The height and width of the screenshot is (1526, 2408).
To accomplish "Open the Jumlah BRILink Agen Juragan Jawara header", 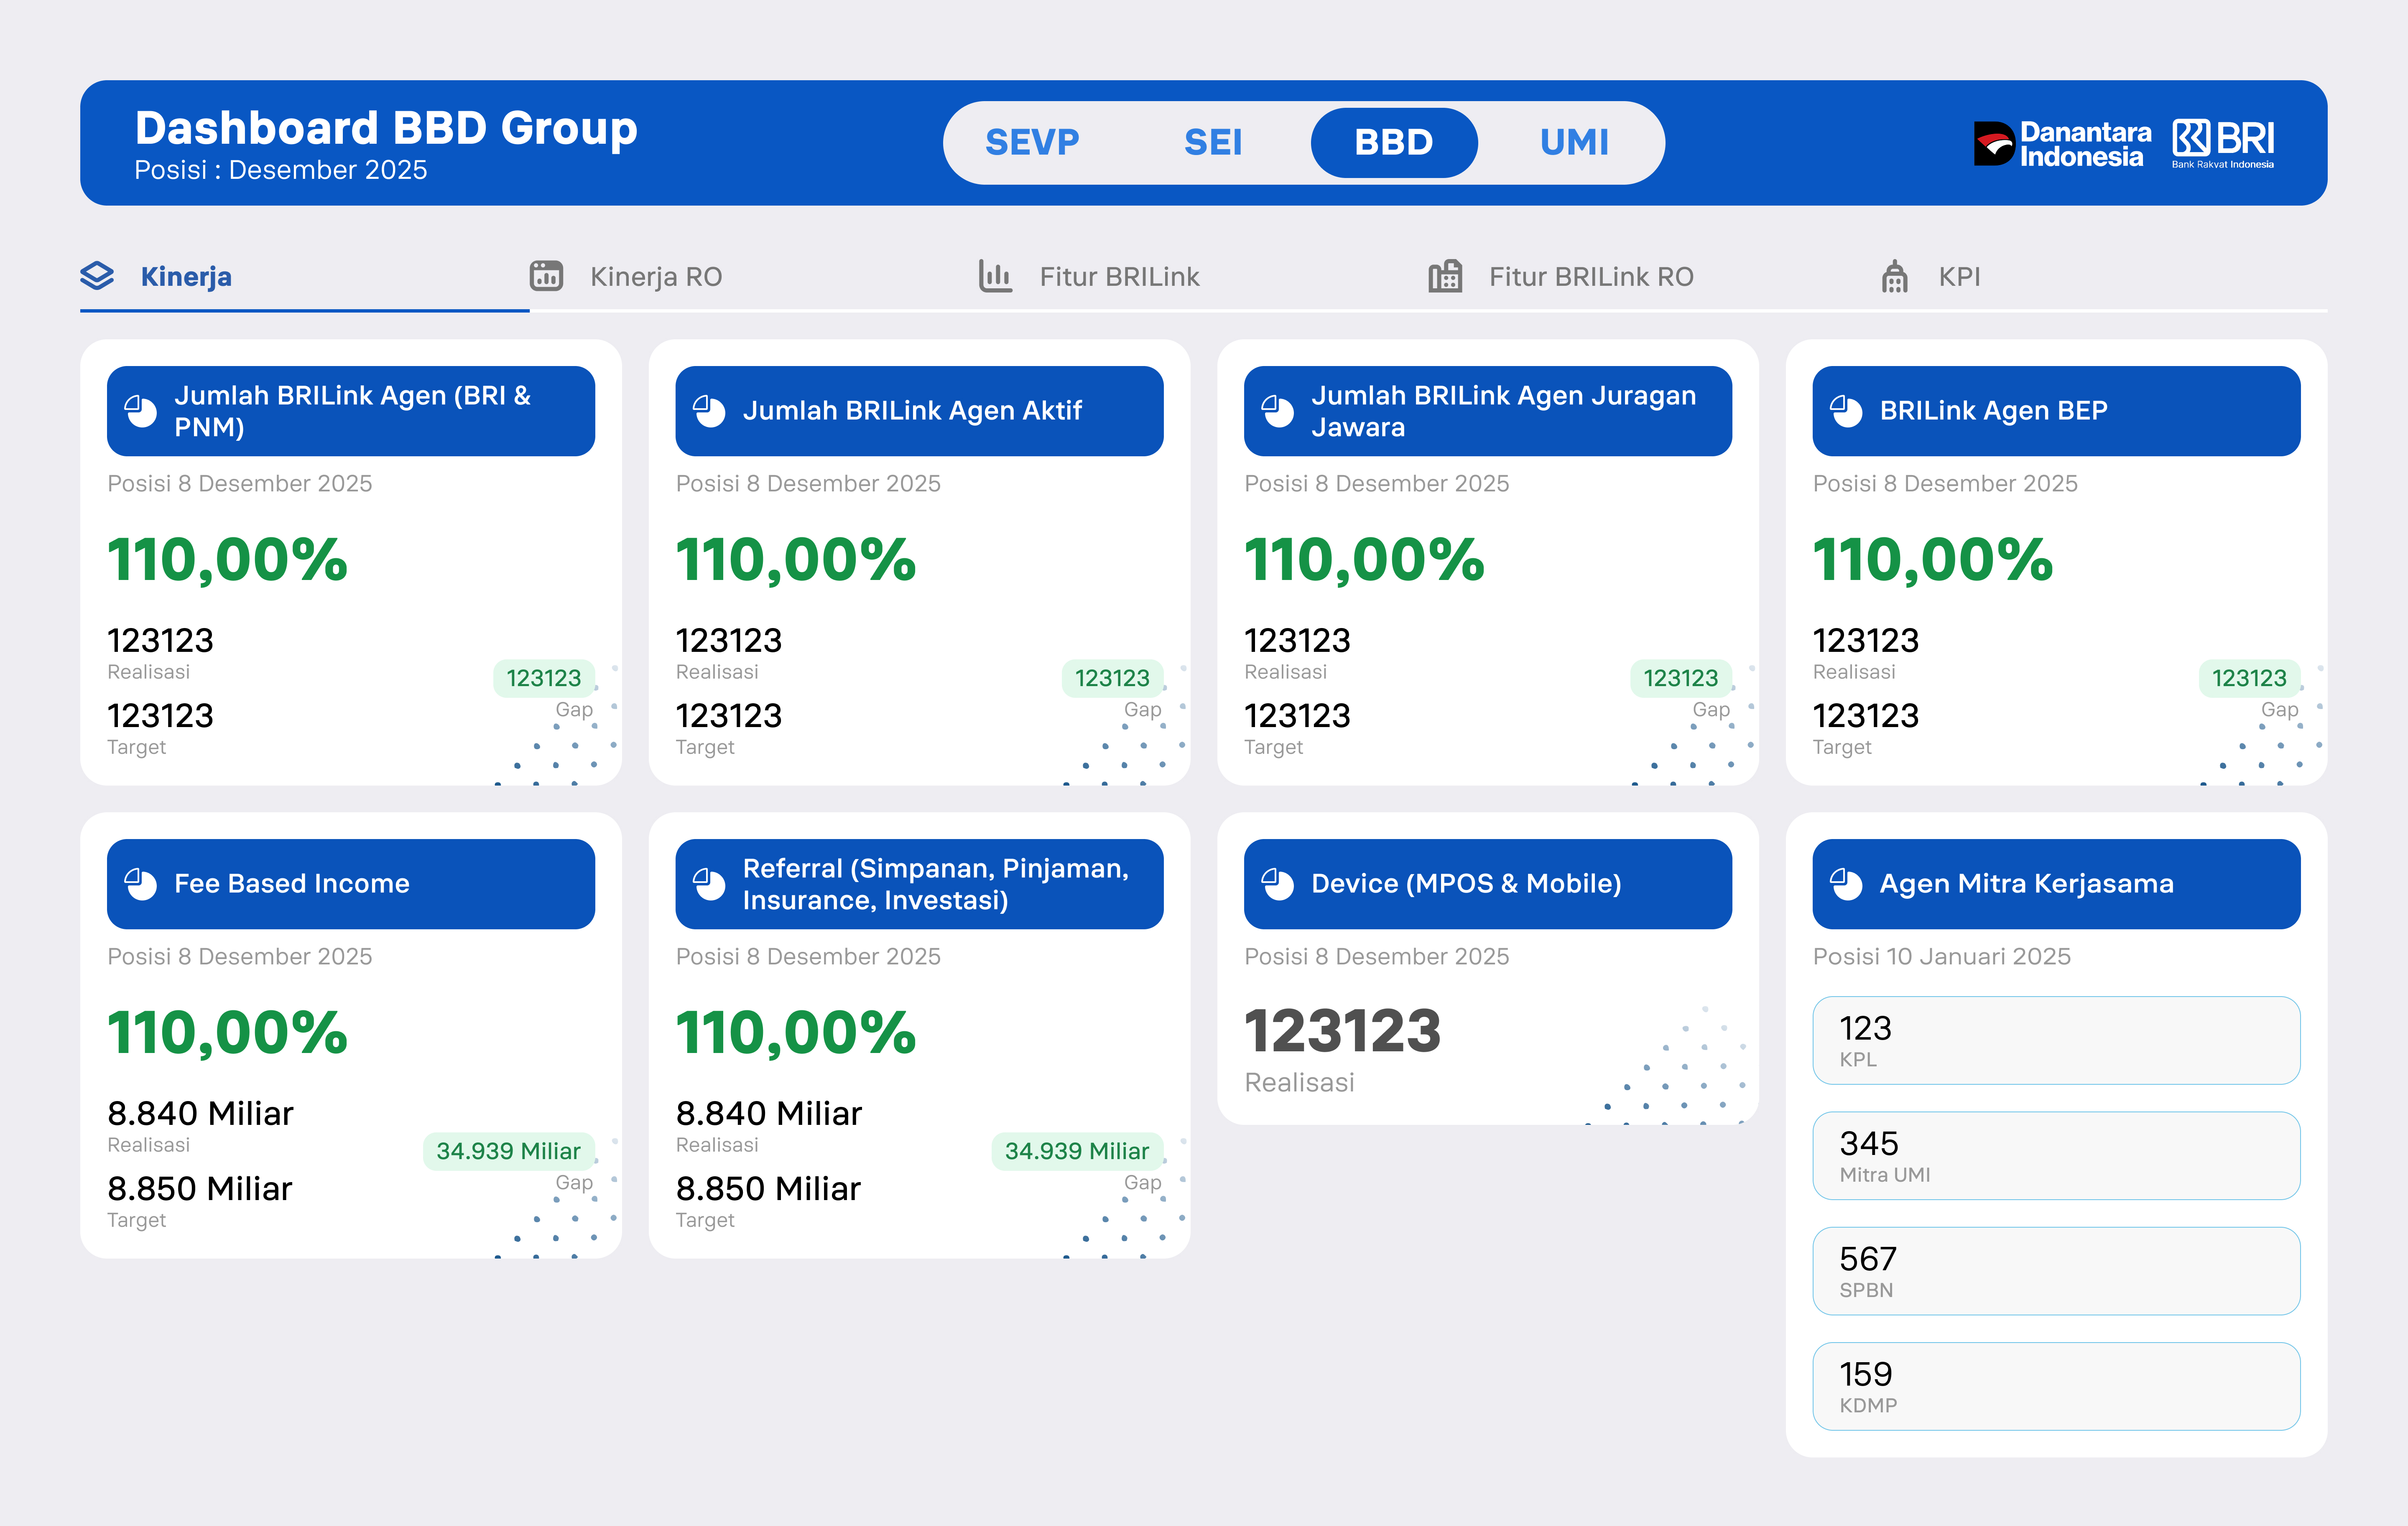I will 1488,411.
